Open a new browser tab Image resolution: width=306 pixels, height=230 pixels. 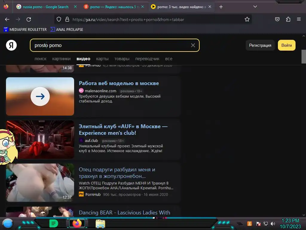pyautogui.click(x=221, y=7)
